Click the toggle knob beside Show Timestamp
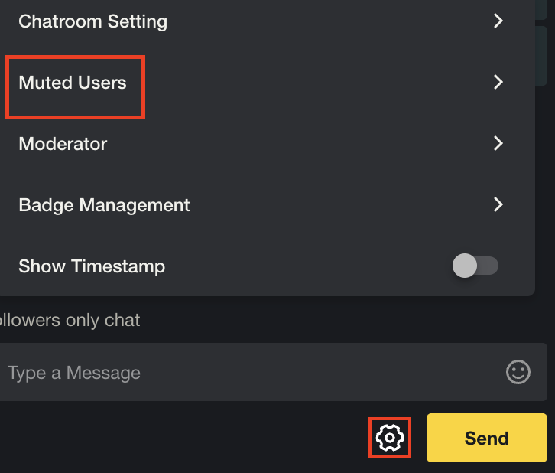The width and height of the screenshot is (555, 473). pos(465,266)
